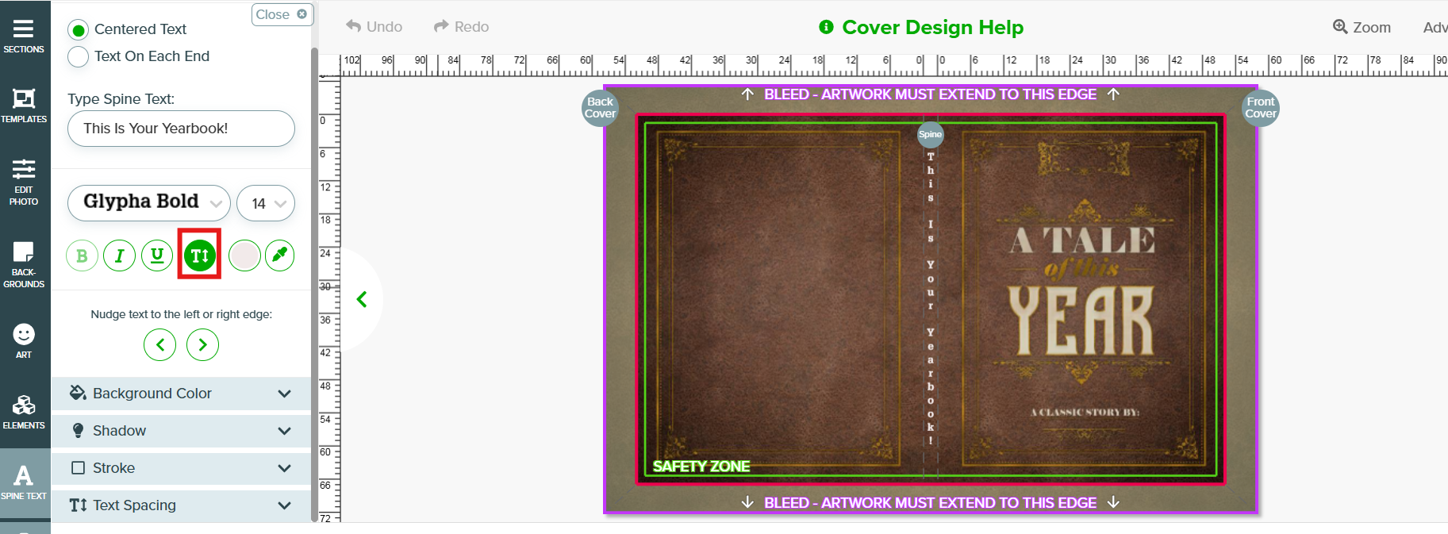The width and height of the screenshot is (1448, 534).
Task: Select the Spine label badge
Action: pyautogui.click(x=930, y=134)
